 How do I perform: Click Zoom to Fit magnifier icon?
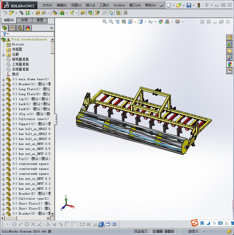click(105, 22)
